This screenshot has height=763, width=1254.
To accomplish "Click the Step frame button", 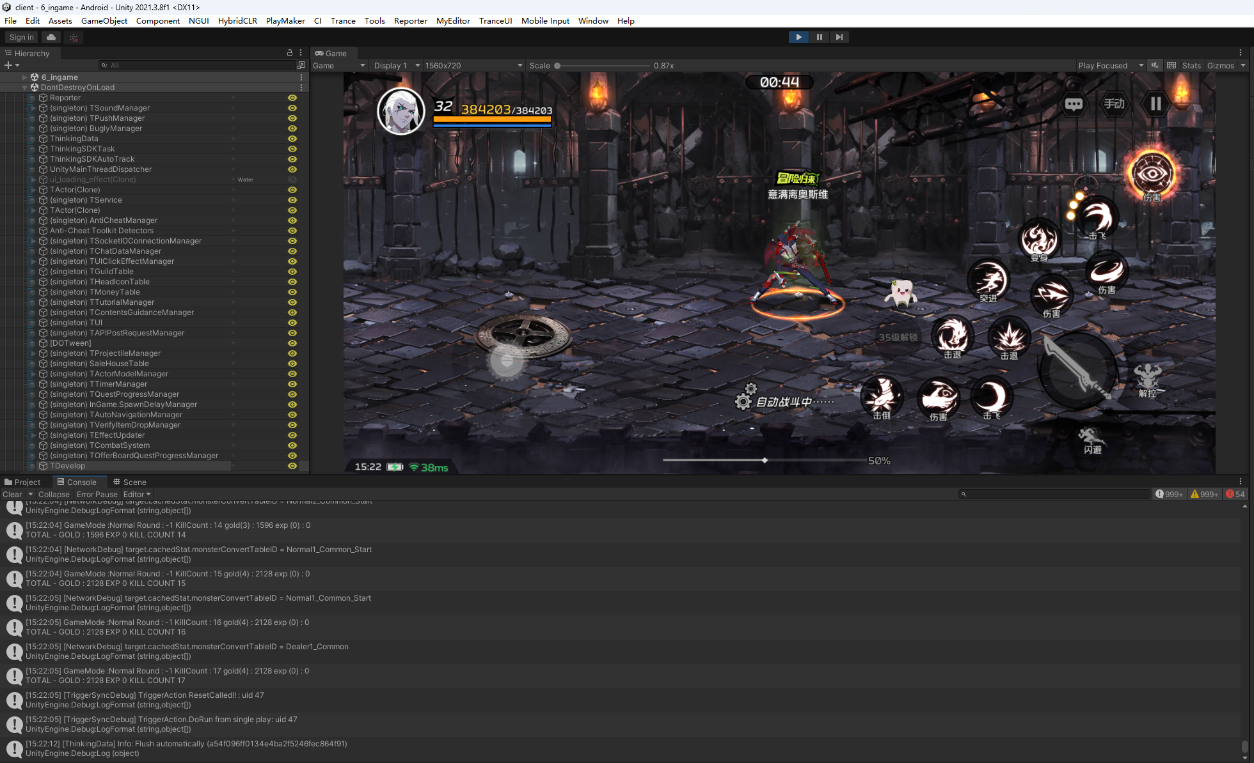I will point(839,37).
